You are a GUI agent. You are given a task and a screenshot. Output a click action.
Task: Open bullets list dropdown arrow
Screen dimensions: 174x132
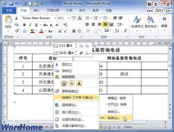click(x=91, y=18)
